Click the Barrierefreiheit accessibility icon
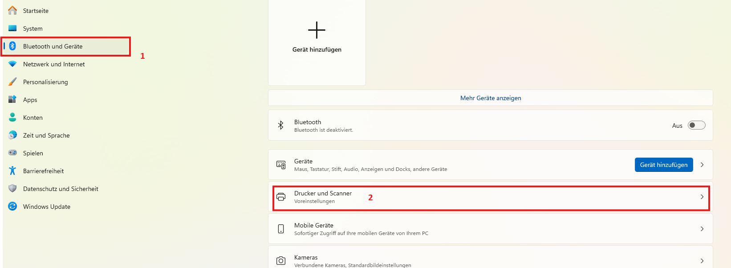Screen dimensions: 731x268 click(12, 171)
